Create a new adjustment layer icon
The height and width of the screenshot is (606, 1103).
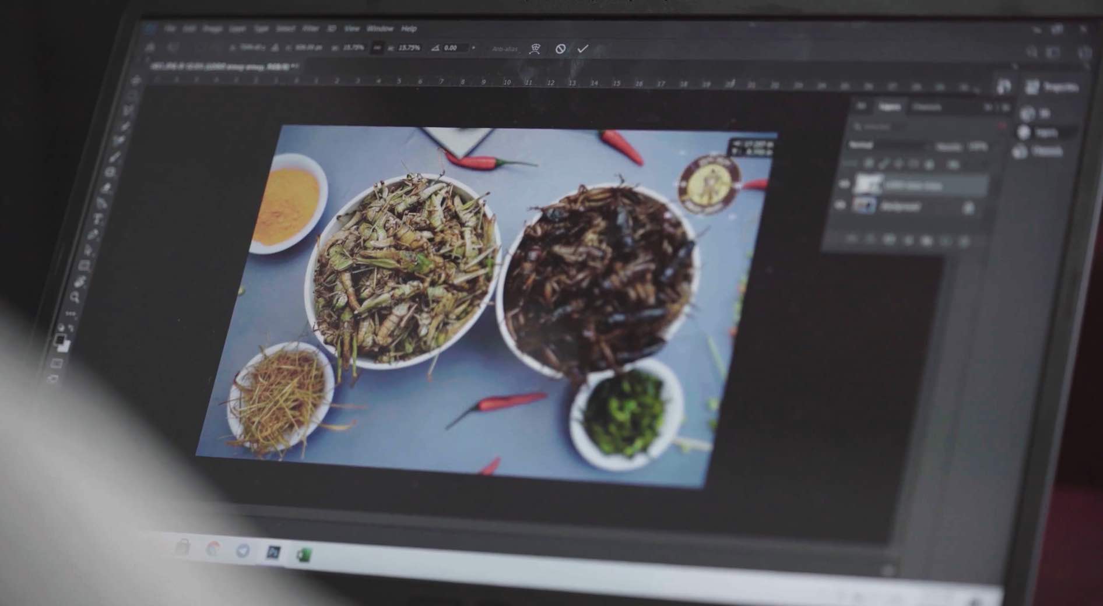(908, 240)
